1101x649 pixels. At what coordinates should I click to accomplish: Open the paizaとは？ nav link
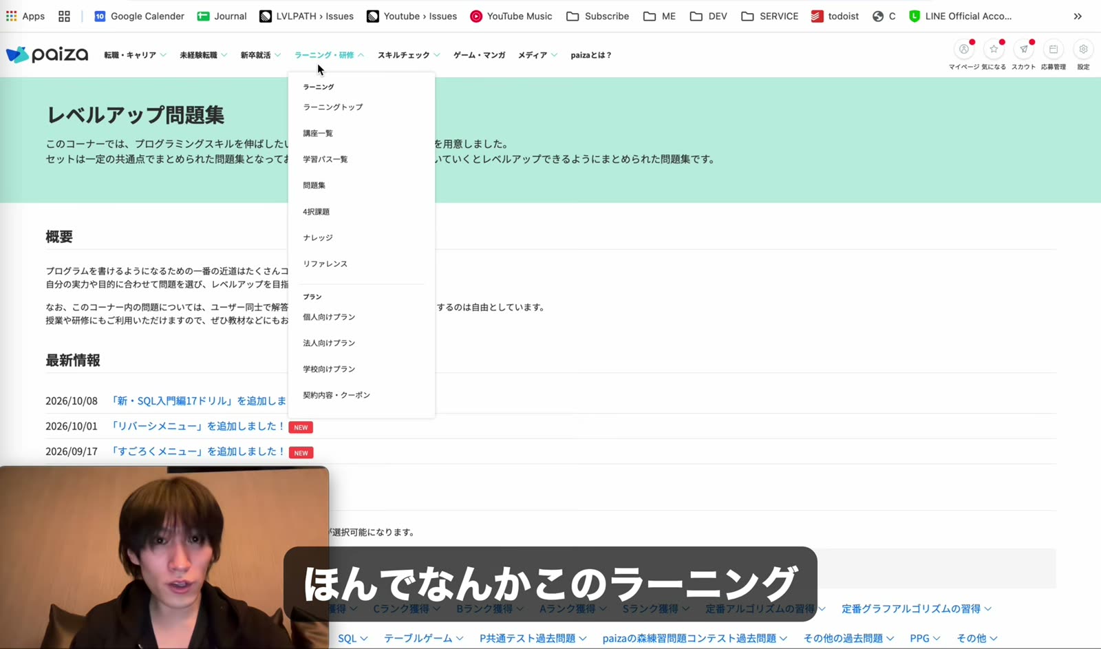coord(591,55)
